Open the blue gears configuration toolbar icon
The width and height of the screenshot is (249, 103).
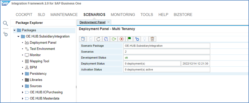coord(137,39)
